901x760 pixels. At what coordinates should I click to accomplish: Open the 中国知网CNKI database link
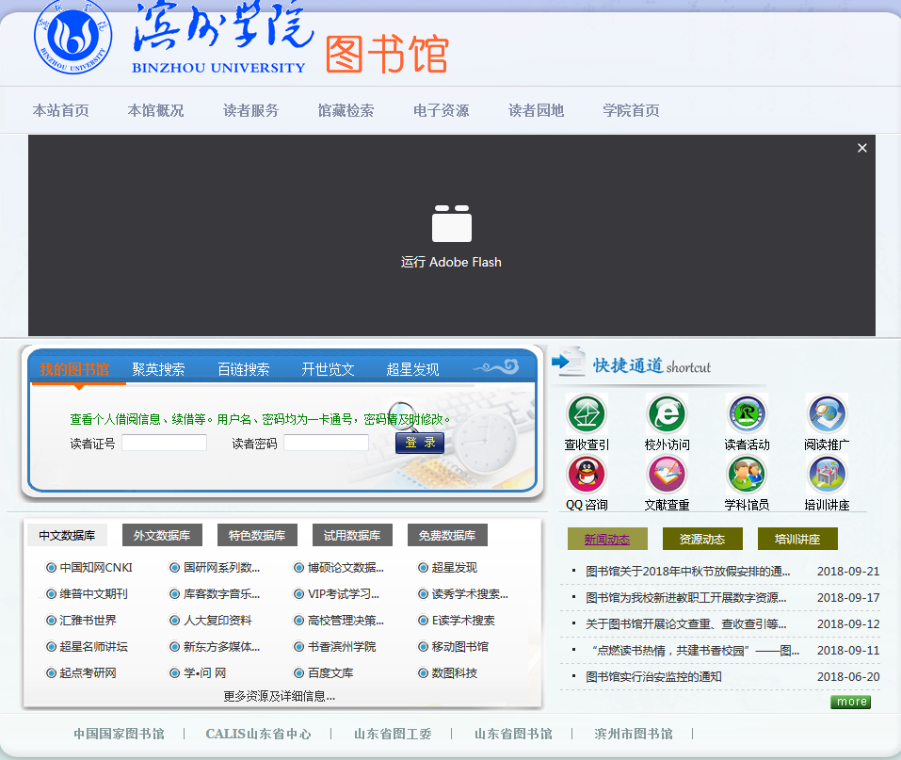coord(96,568)
